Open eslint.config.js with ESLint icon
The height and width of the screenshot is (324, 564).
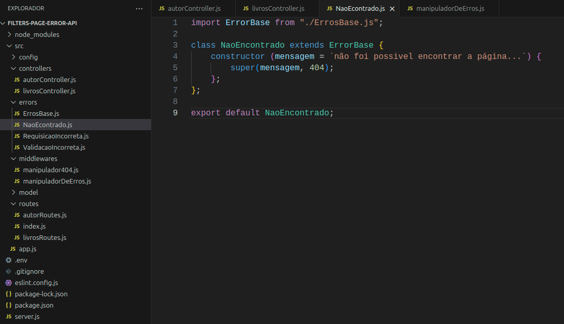tap(36, 282)
